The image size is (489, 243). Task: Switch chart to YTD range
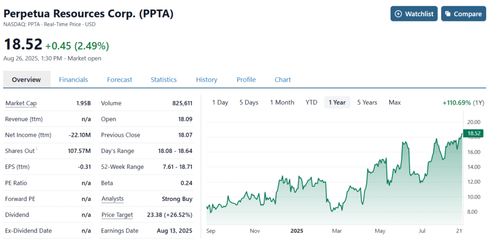coord(311,102)
